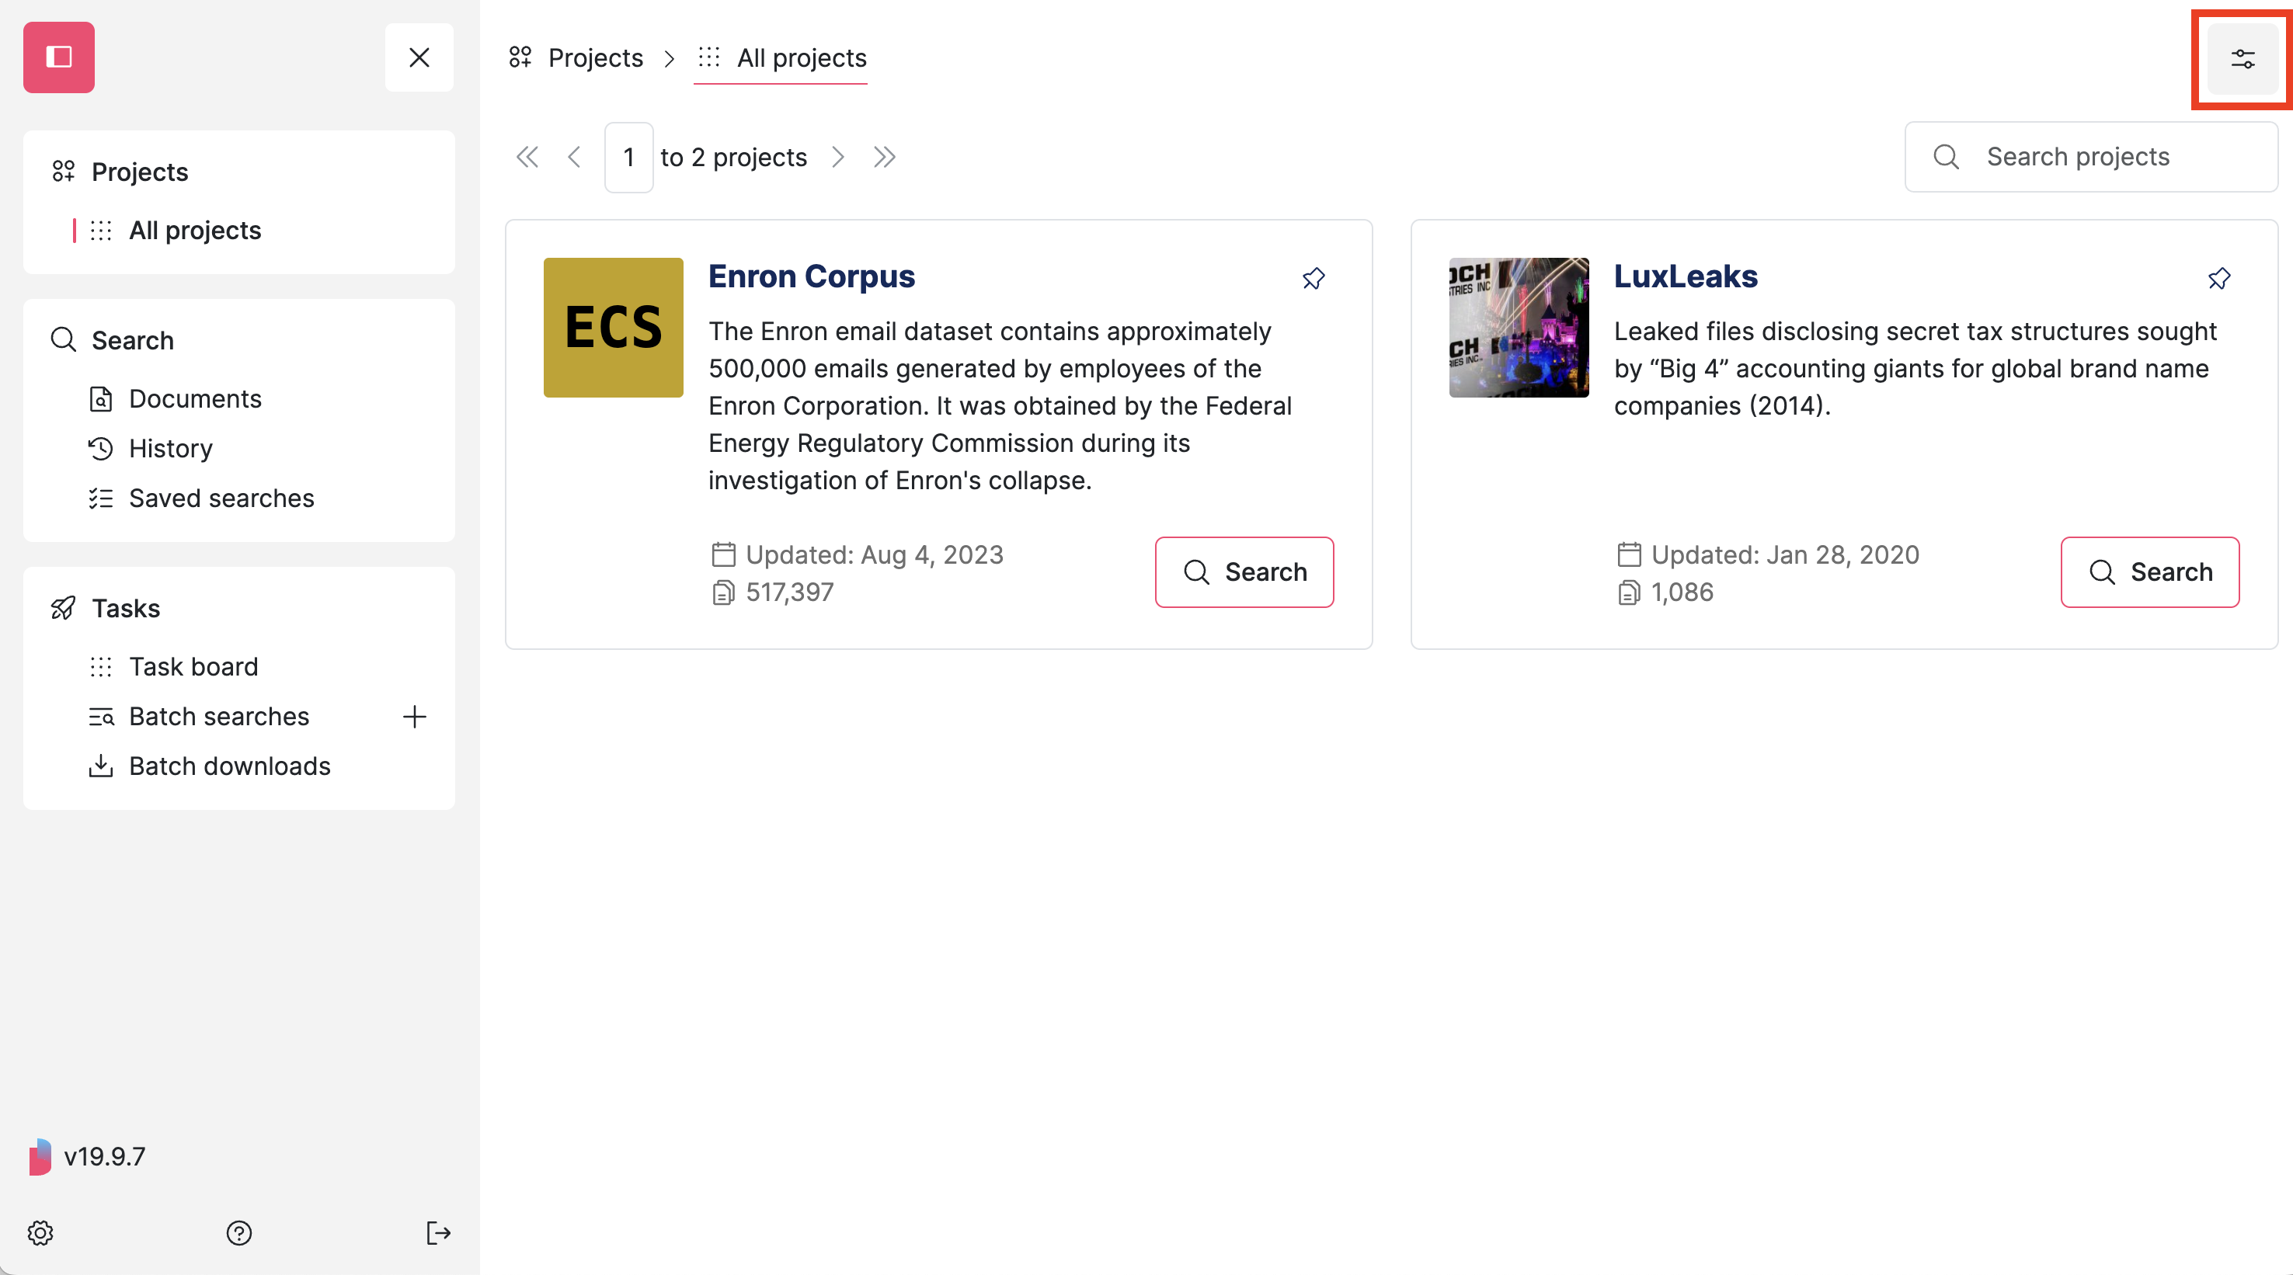Open the ECS project thumbnail
This screenshot has width=2293, height=1275.
pyautogui.click(x=612, y=328)
